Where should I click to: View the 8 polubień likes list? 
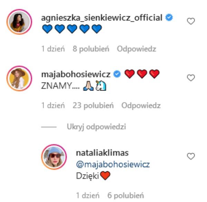click(90, 49)
